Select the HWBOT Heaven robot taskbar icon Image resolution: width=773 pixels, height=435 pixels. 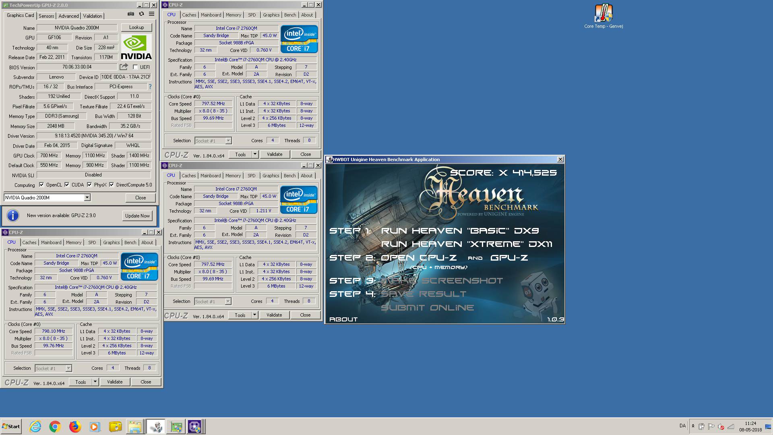pos(155,427)
